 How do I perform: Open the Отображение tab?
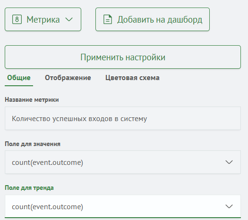[x=68, y=78]
